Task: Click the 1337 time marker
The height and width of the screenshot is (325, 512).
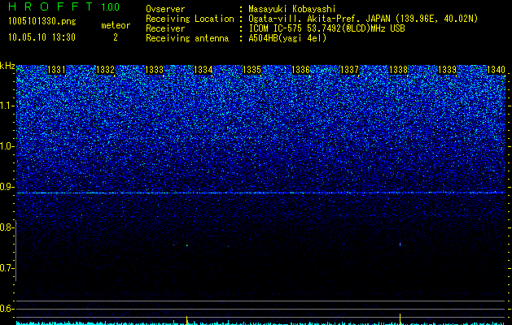Action: tap(349, 70)
